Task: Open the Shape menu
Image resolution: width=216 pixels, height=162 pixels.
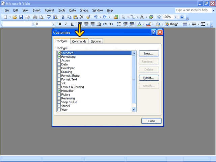Action: pos(84,10)
